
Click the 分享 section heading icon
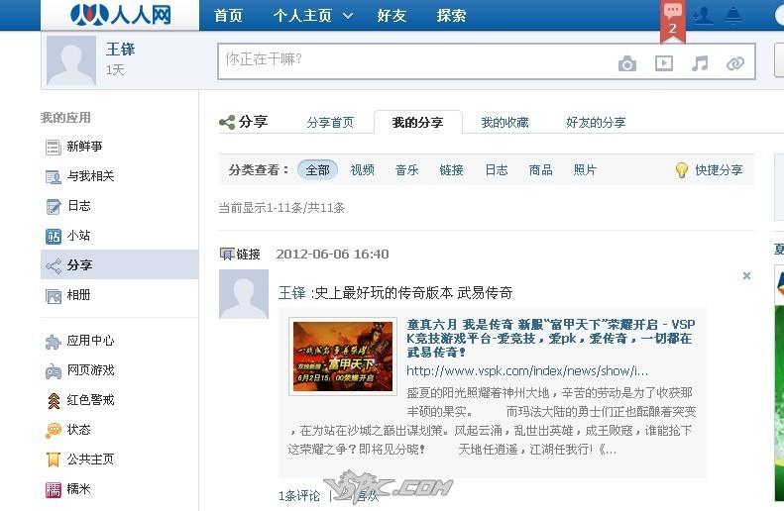(x=227, y=122)
